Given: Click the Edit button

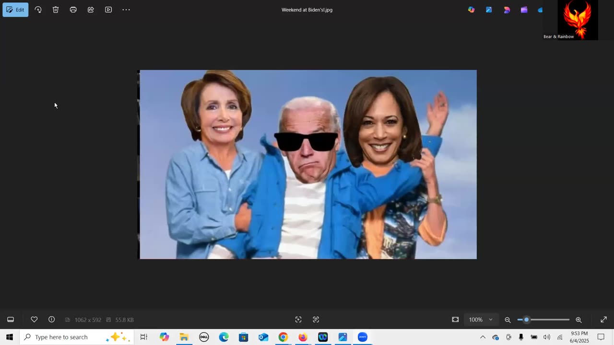Looking at the screenshot, I should pos(15,10).
